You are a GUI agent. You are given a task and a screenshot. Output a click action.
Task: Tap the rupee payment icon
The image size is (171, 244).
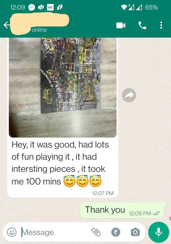pyautogui.click(x=116, y=232)
